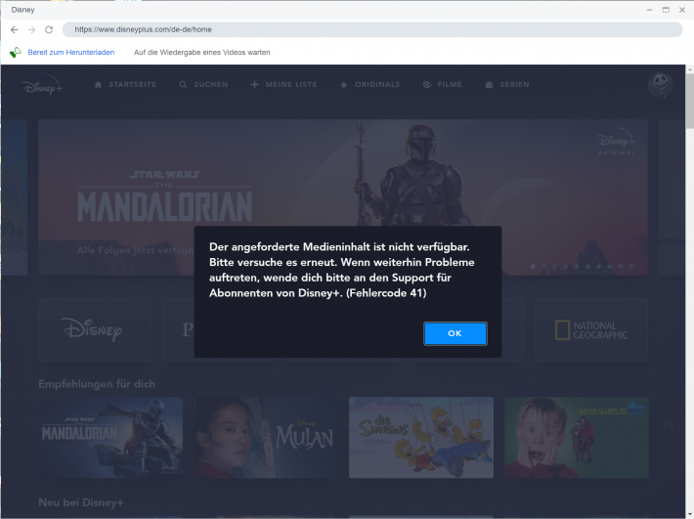Viewport: 694px width, 519px height.
Task: Open The Mandalorian recommendation thumbnail
Action: point(110,437)
